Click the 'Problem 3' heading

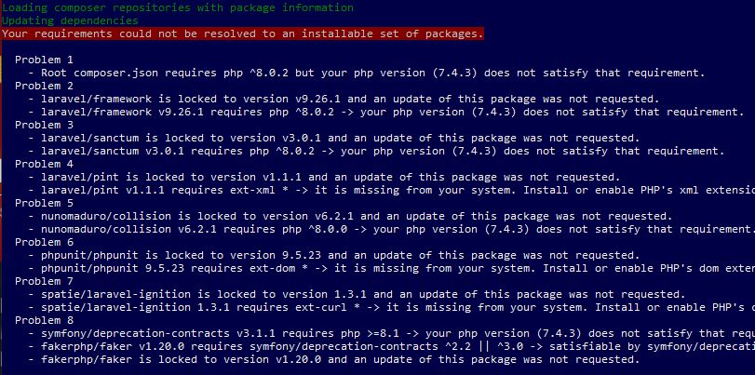[x=45, y=125]
